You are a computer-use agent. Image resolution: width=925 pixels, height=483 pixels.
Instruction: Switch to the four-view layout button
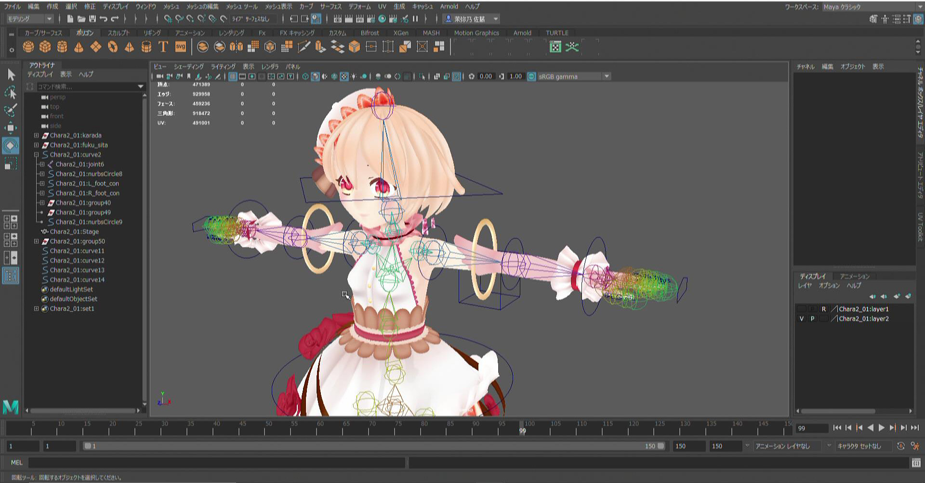tap(11, 222)
